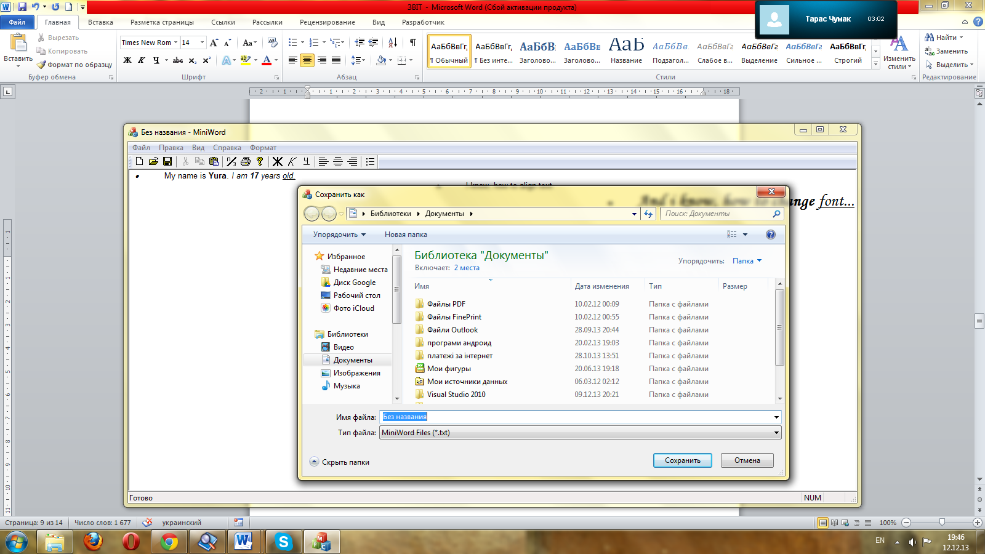The width and height of the screenshot is (985, 554).
Task: Click Help icon in Save As dialog
Action: [771, 235]
